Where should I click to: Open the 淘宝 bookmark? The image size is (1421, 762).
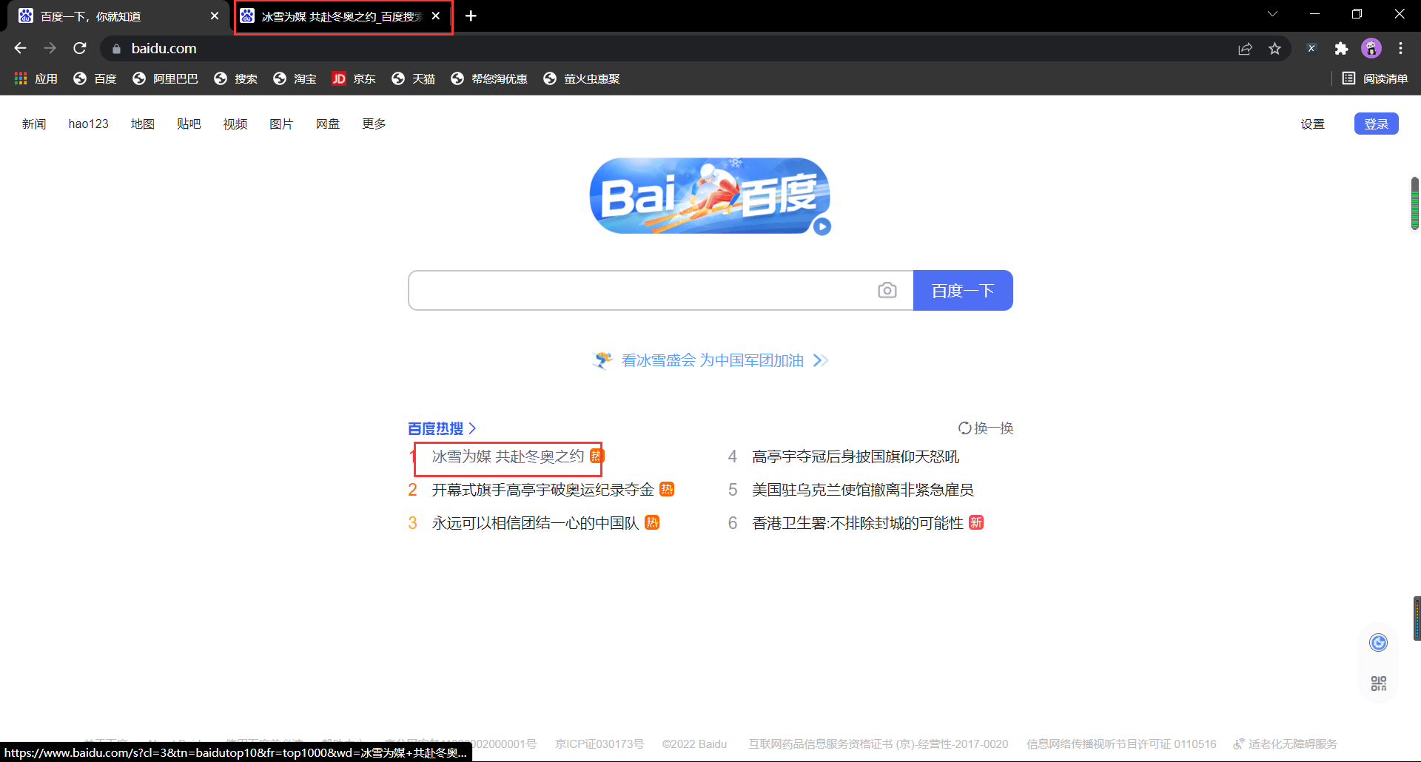click(x=295, y=78)
